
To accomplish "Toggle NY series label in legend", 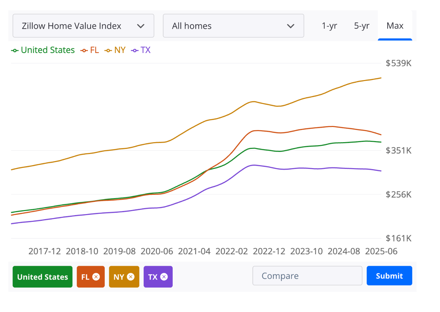I will (x=120, y=50).
